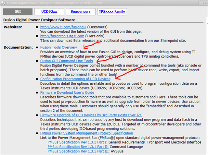Click the '(TIers only)' text
This screenshot has width=208, height=155.
(95, 36)
